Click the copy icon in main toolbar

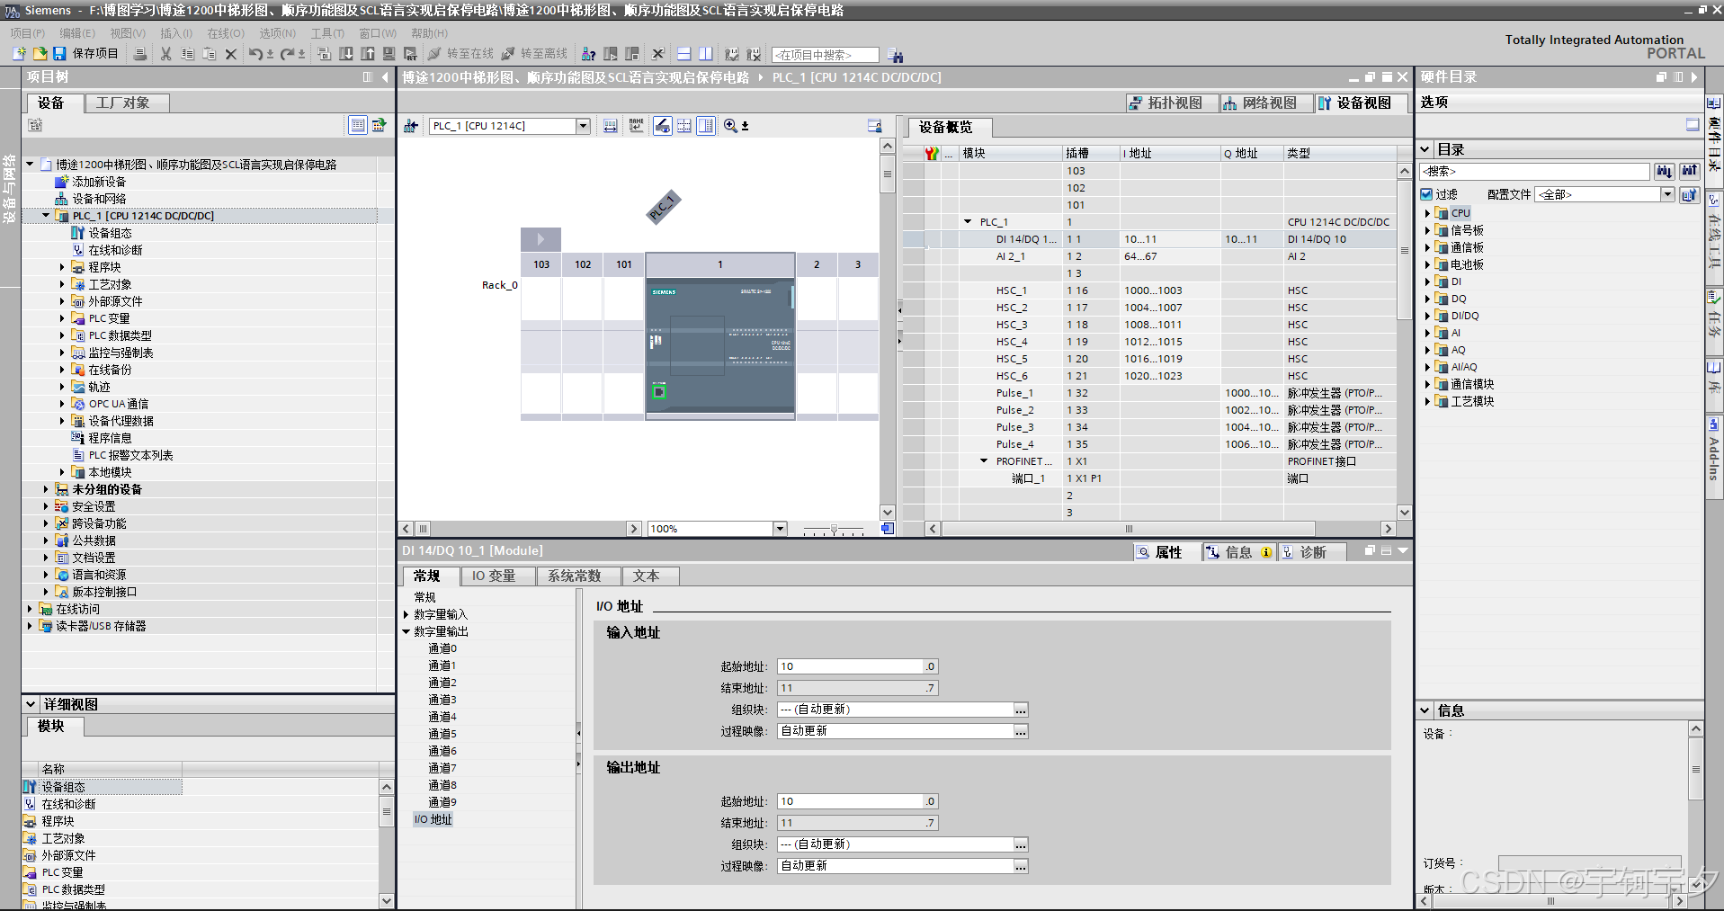coord(188,54)
